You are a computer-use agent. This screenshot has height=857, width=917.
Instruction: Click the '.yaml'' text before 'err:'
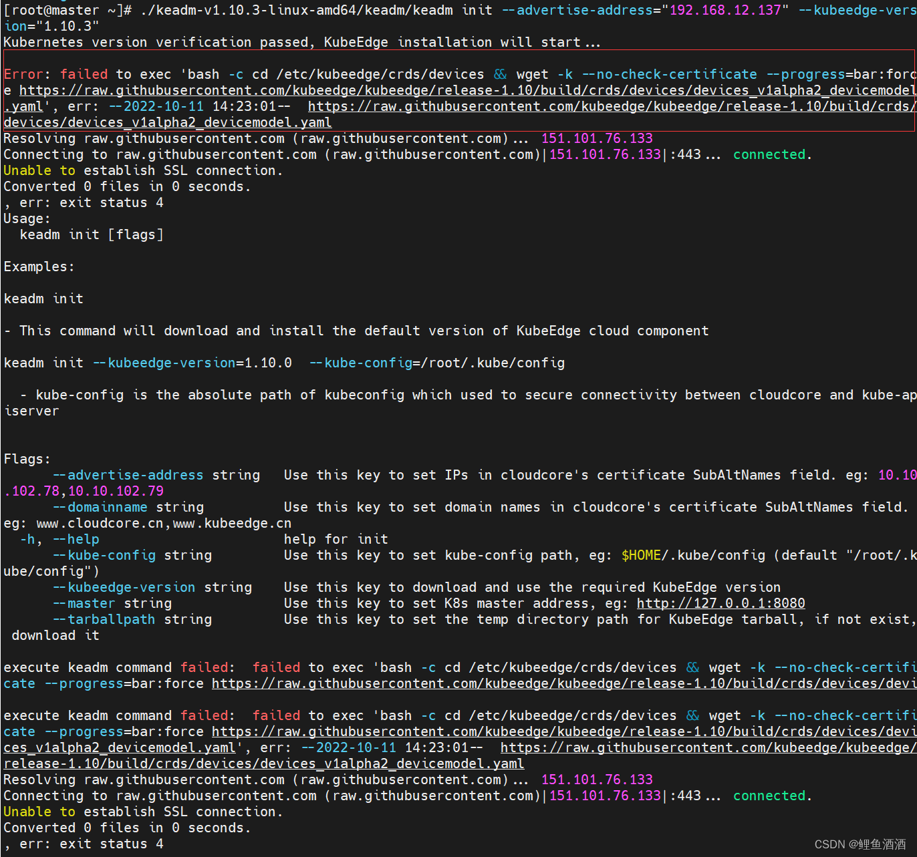tap(28, 106)
